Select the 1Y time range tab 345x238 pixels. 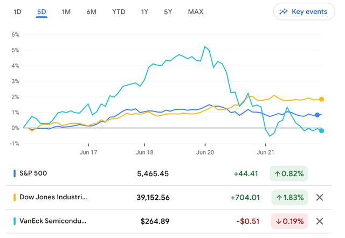[x=144, y=11]
